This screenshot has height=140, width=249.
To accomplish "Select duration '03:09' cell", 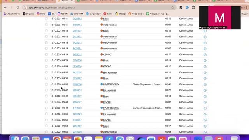I will pos(168,108).
